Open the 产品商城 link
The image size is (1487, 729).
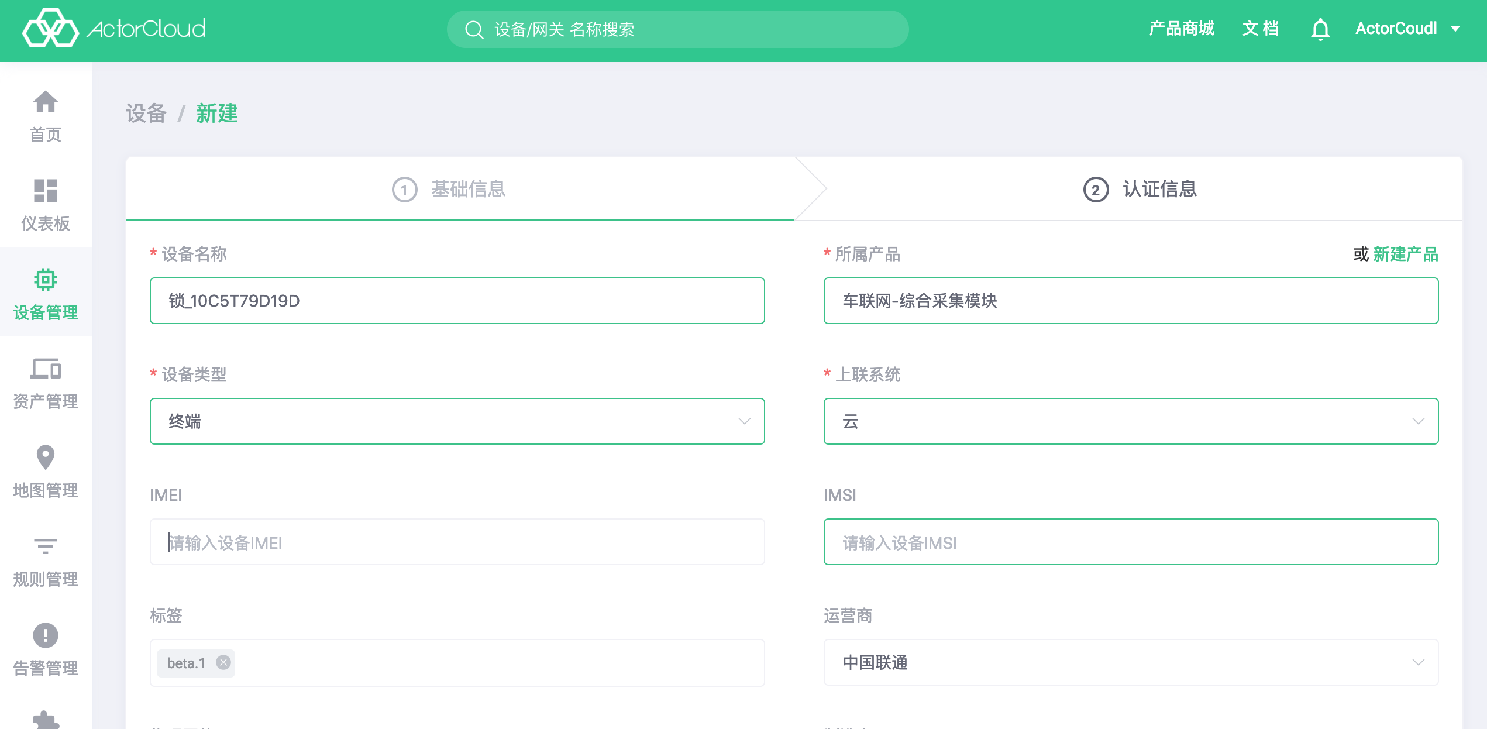[1181, 29]
